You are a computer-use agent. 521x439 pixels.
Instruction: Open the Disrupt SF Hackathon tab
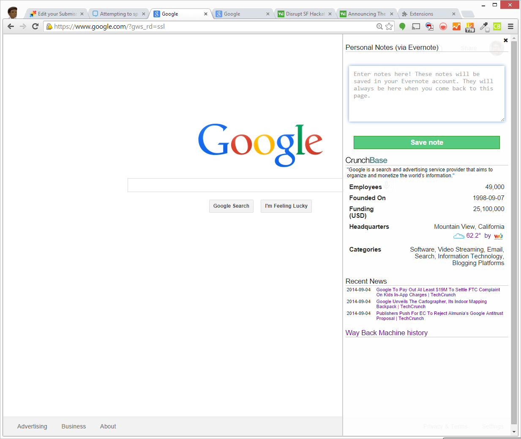point(305,14)
